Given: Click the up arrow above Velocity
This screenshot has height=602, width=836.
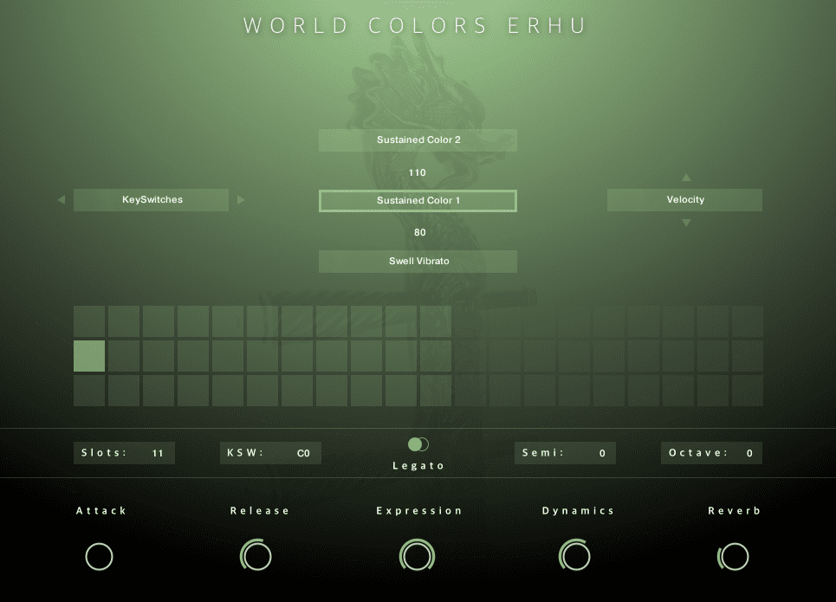Looking at the screenshot, I should click(686, 177).
